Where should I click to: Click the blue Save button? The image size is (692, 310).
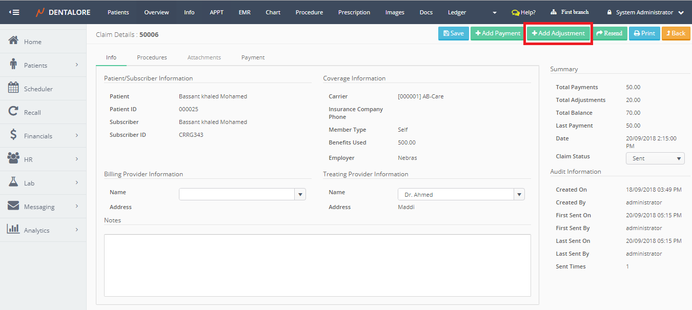tap(453, 33)
